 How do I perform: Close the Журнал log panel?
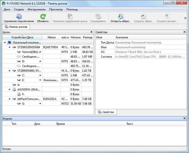[185, 118]
